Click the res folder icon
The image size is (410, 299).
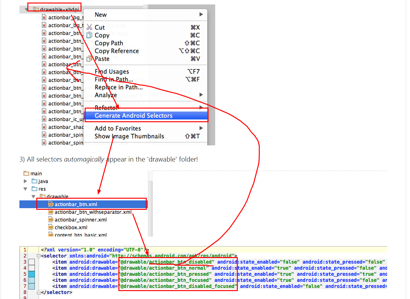[34, 189]
